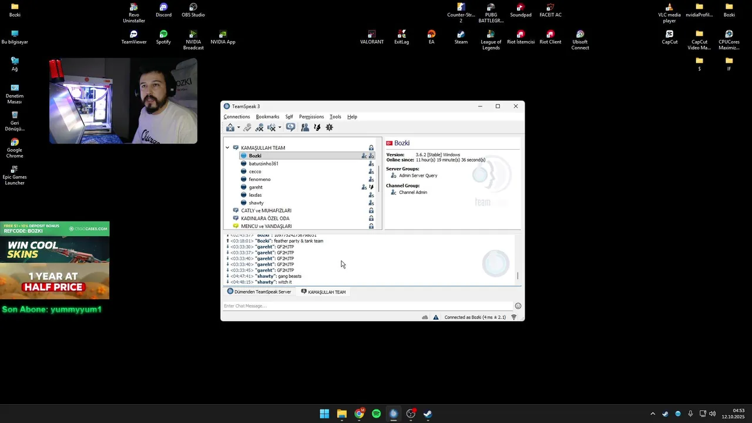Mute speakers using the toolbar speaker icon
Image resolution: width=752 pixels, height=423 pixels.
pyautogui.click(x=271, y=127)
